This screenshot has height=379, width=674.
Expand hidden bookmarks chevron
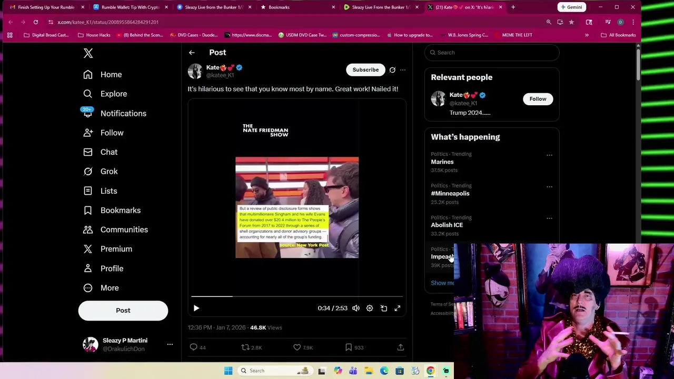587,35
